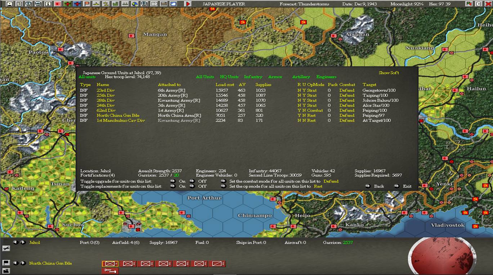This screenshot has width=493, height=275.
Task: Open the portrait icon in the top toolbar
Action: pos(10,4)
